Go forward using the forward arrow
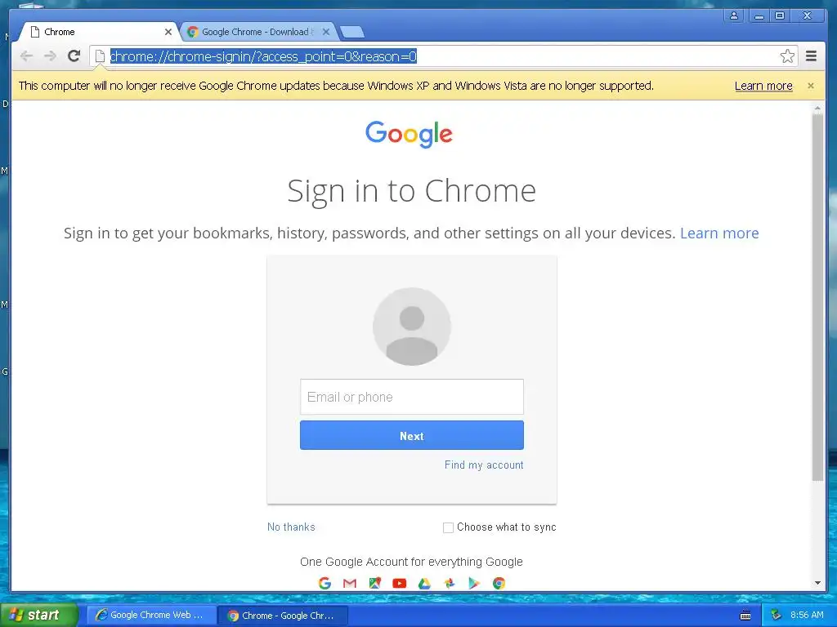Image resolution: width=837 pixels, height=627 pixels. coord(50,56)
